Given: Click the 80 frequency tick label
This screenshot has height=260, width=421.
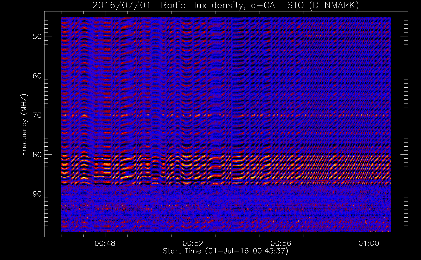Looking at the screenshot, I should (x=37, y=155).
